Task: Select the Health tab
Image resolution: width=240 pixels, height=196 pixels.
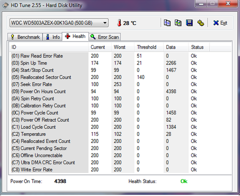Action: point(75,36)
